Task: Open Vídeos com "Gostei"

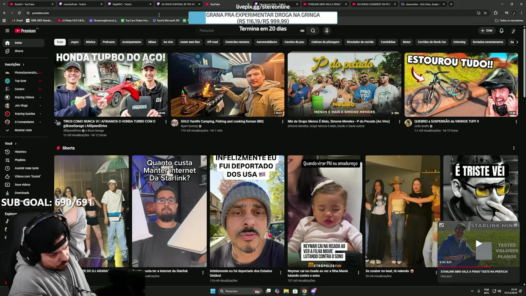Action: [x=24, y=176]
